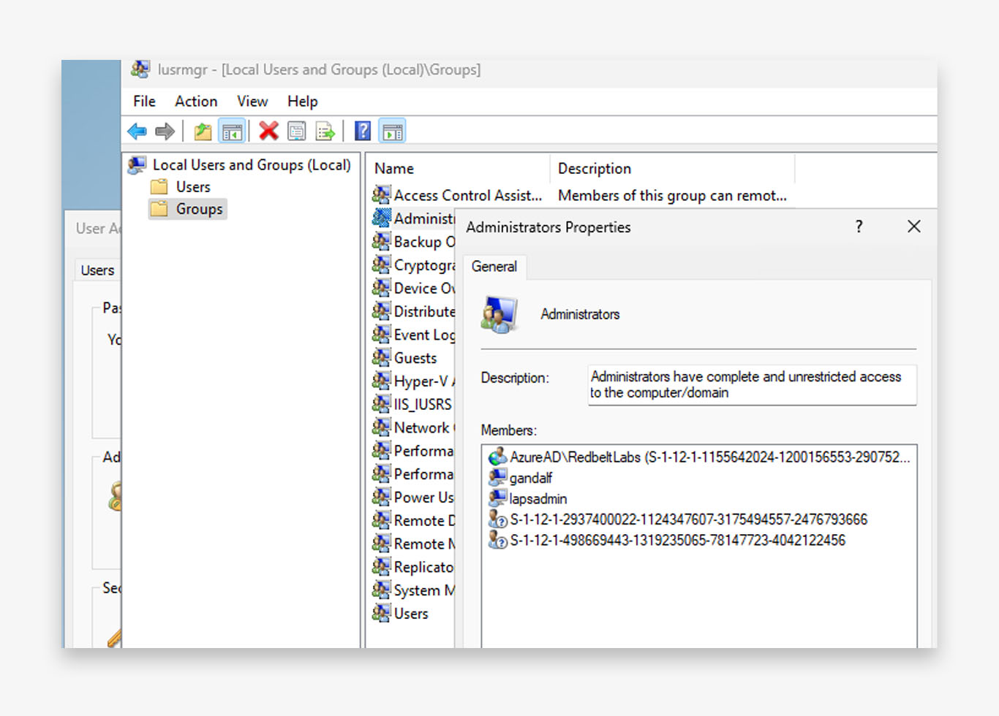999x716 pixels.
Task: Click the Remote Desktop Users group icon
Action: tap(381, 520)
